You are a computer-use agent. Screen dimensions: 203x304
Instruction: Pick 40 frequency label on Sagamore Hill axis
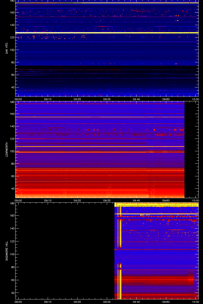[12, 293]
